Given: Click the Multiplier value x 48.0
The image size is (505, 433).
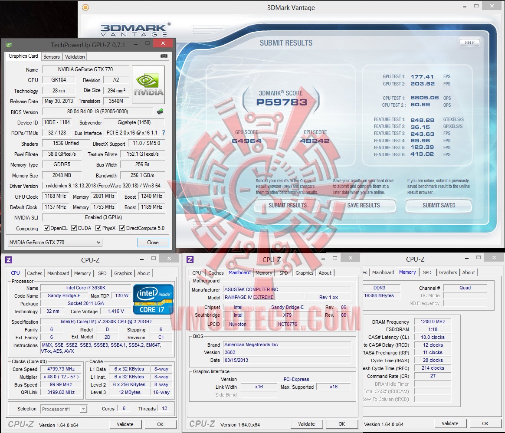Looking at the screenshot, I should (61, 377).
